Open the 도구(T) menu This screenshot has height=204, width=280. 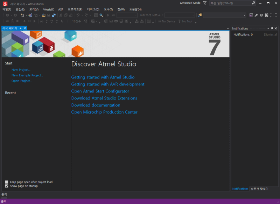108,9
